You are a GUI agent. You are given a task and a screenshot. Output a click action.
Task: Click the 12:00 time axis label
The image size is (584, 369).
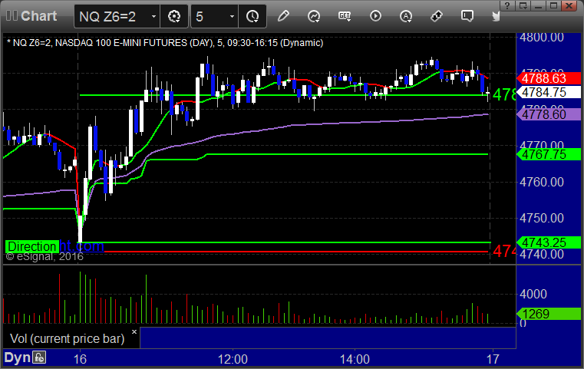tap(233, 359)
